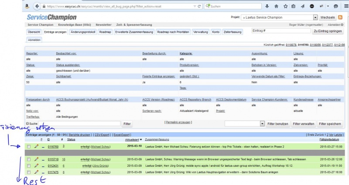The image size is (349, 185).
Task: Click the Wechseln button
Action: coord(328,17)
